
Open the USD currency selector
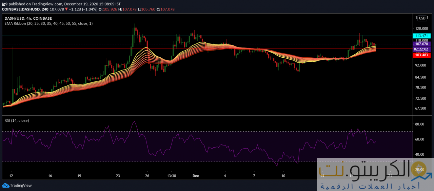coord(422,18)
